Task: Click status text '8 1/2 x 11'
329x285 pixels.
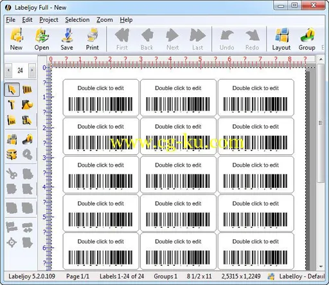Action: (x=199, y=277)
